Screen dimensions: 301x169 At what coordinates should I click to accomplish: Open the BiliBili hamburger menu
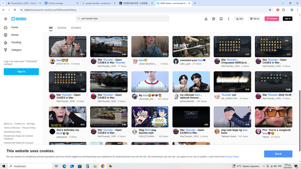(x=5, y=19)
